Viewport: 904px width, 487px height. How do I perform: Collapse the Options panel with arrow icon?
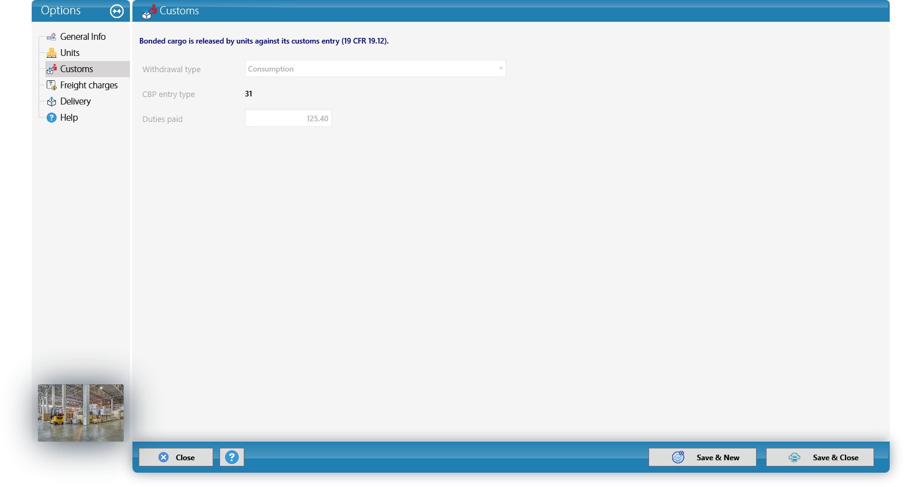(x=117, y=11)
